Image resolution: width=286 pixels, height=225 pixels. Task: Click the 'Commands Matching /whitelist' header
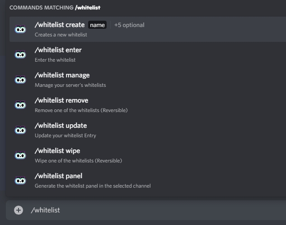point(55,8)
